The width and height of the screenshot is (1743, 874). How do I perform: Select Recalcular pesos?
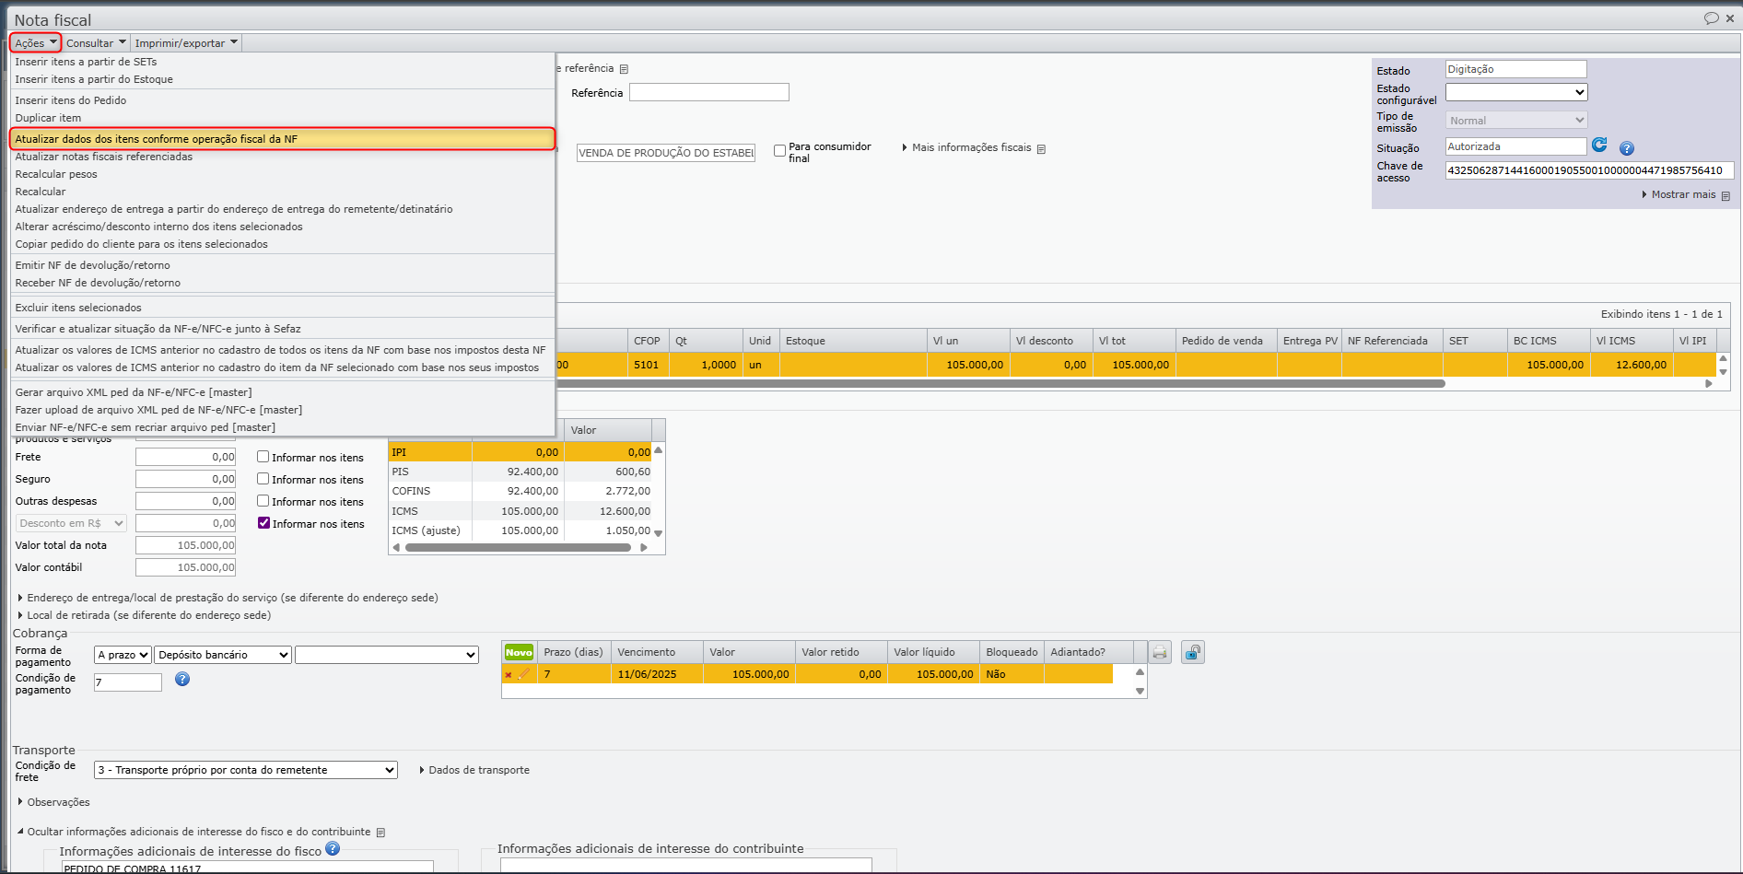coord(283,174)
